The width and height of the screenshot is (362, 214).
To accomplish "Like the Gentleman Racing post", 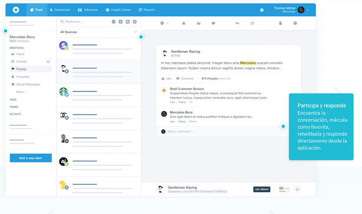I will coord(166,79).
